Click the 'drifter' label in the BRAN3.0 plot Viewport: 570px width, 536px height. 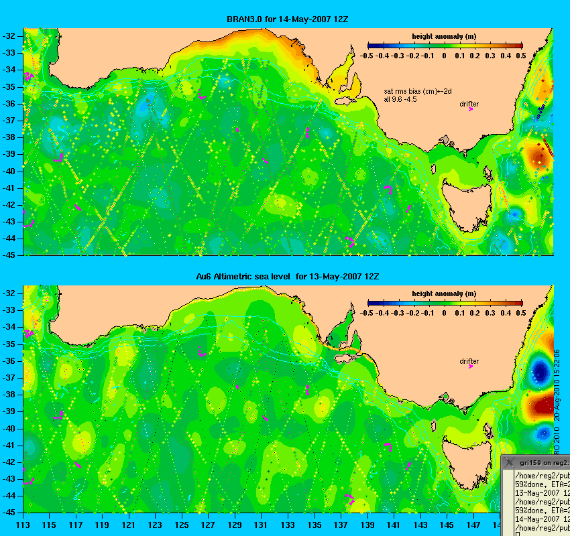click(x=469, y=104)
